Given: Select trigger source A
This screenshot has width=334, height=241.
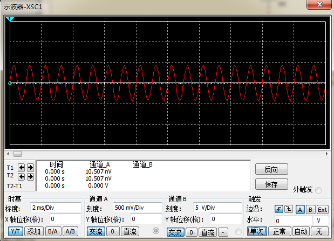Looking at the screenshot, I should tap(300, 210).
